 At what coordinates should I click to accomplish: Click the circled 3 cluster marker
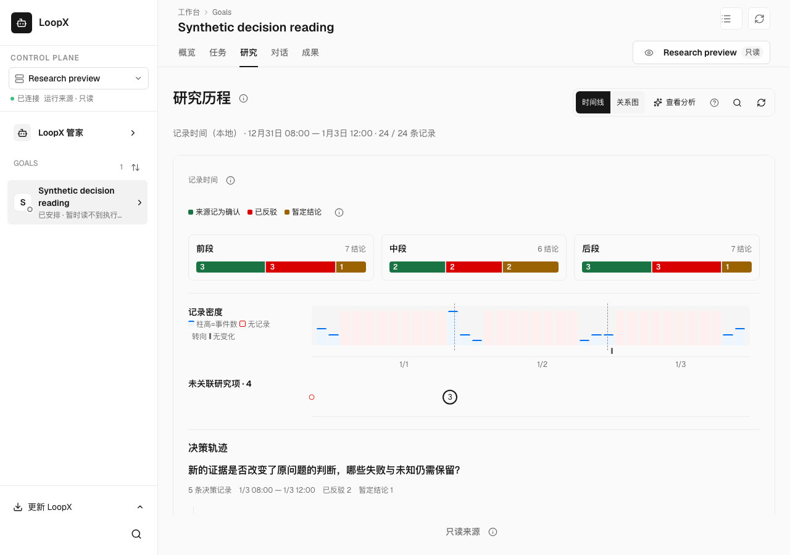(450, 397)
